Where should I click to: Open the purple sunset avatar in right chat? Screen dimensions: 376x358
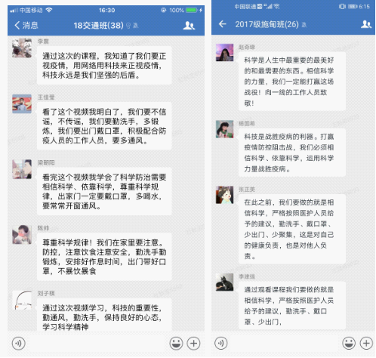click(x=224, y=52)
